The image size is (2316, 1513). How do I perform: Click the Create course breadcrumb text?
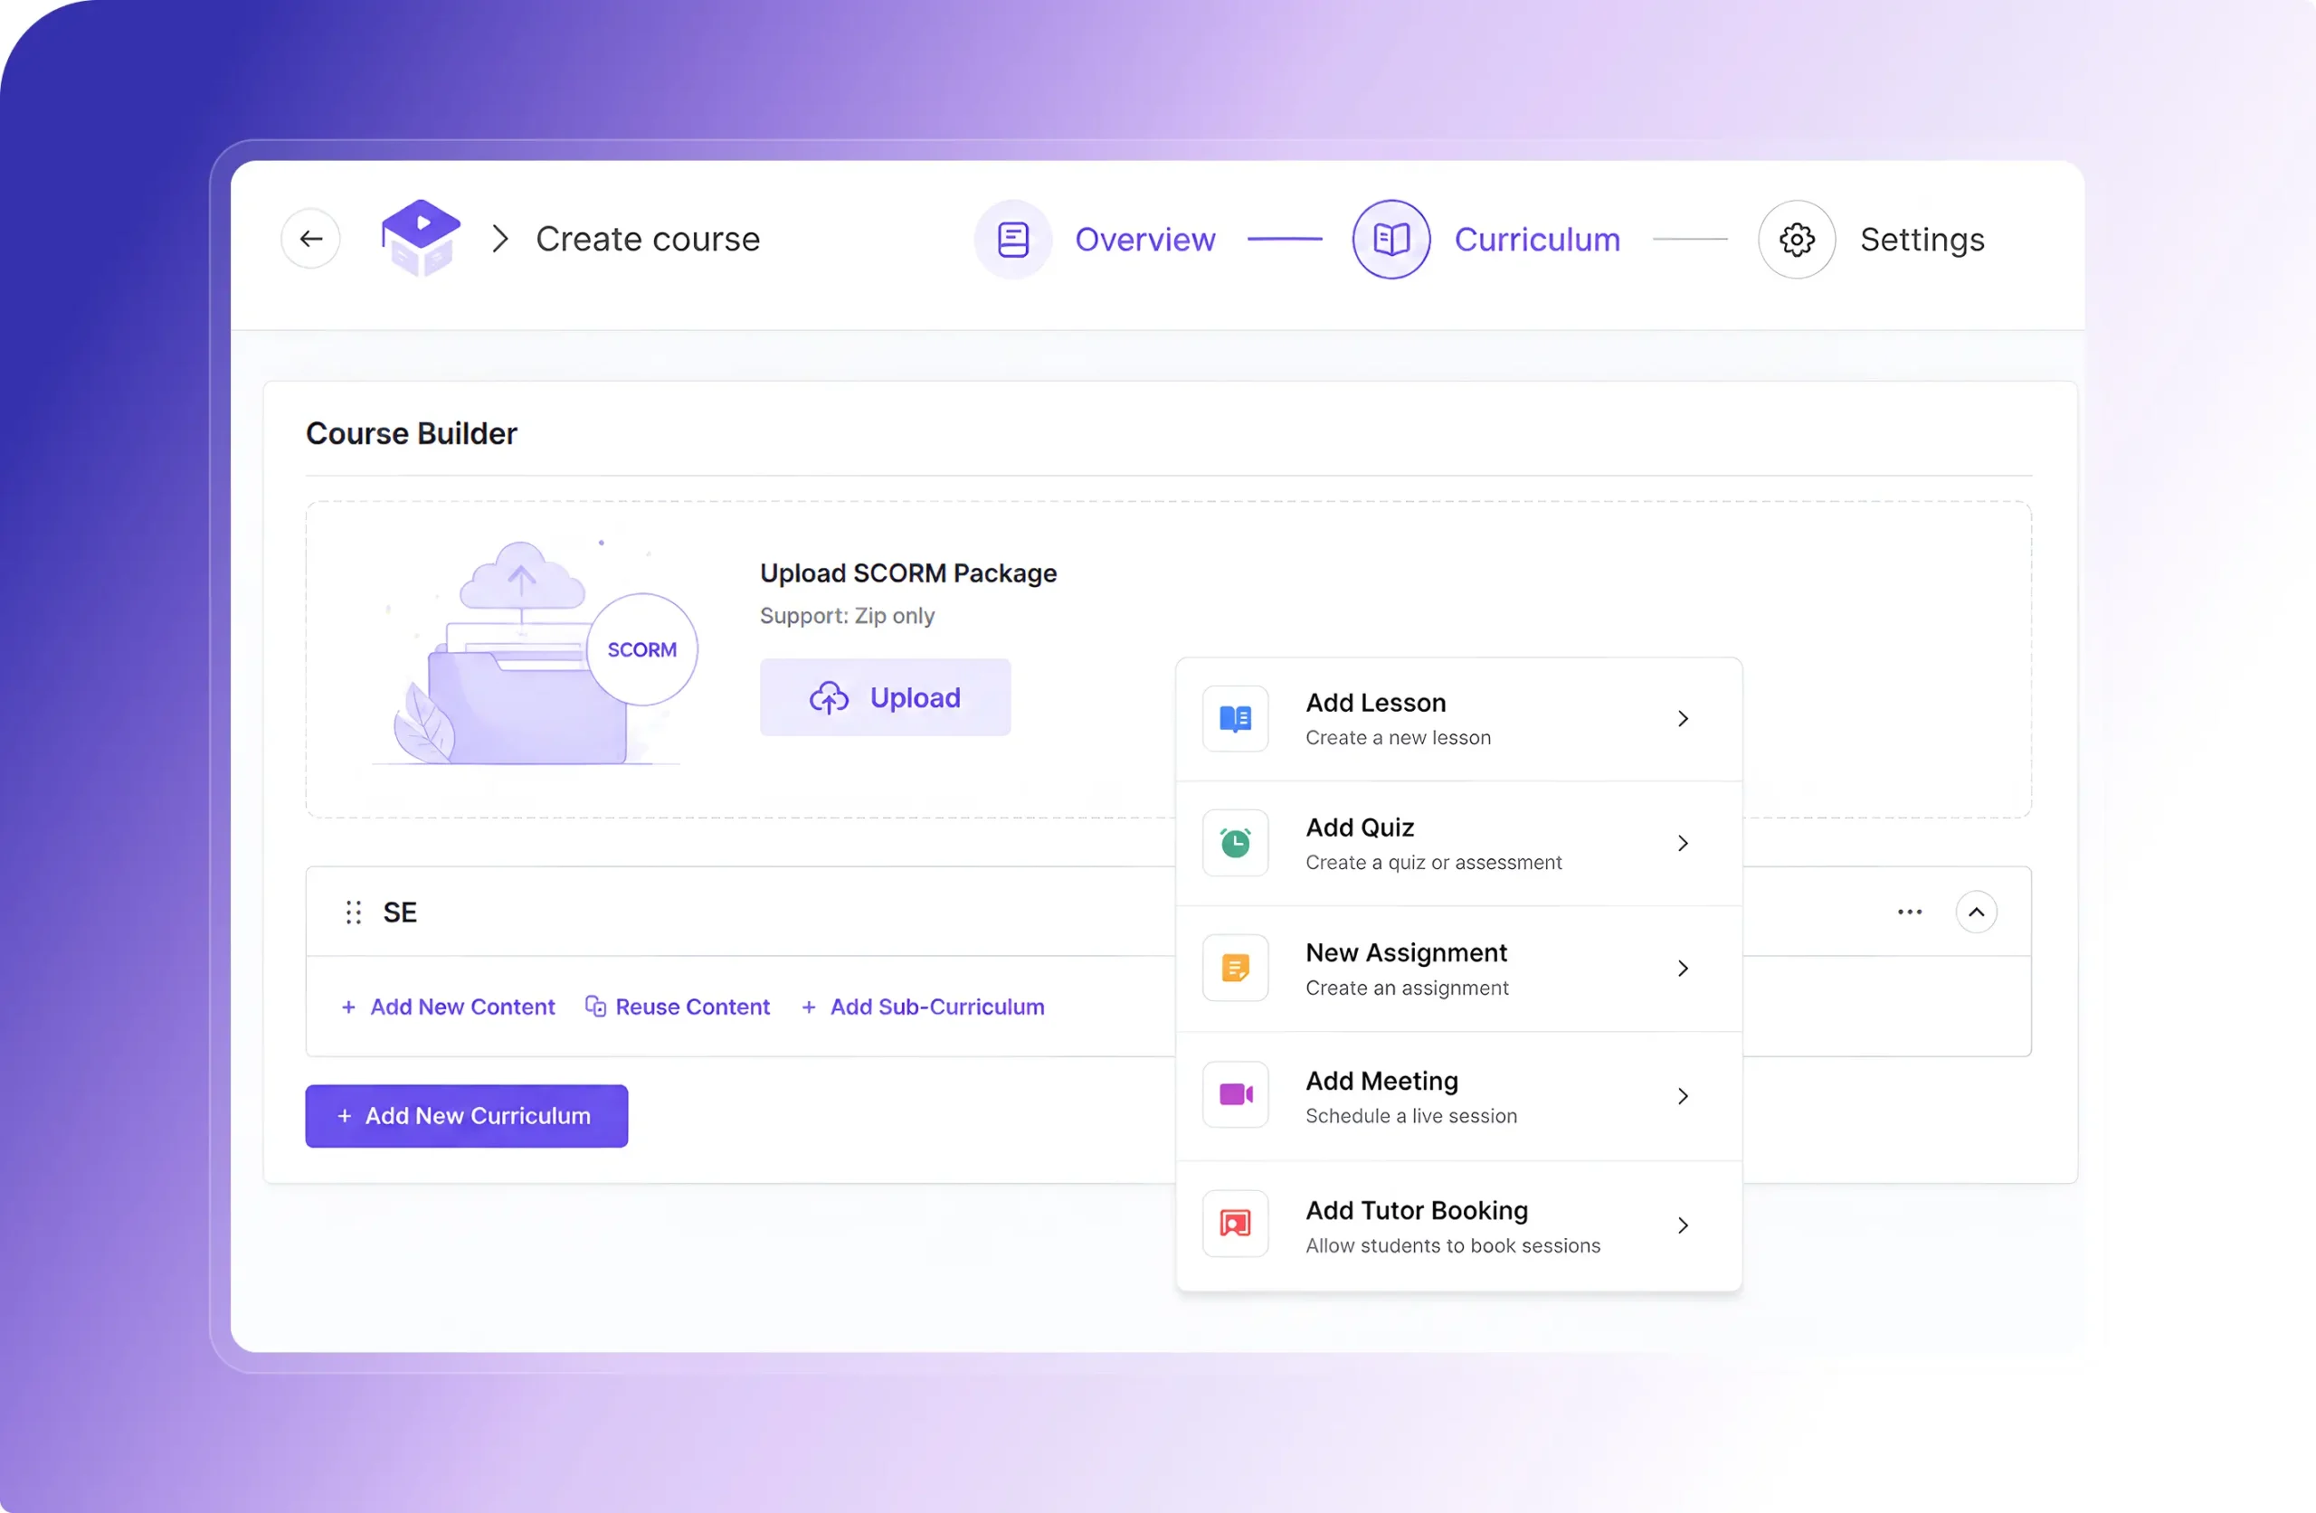(x=647, y=240)
